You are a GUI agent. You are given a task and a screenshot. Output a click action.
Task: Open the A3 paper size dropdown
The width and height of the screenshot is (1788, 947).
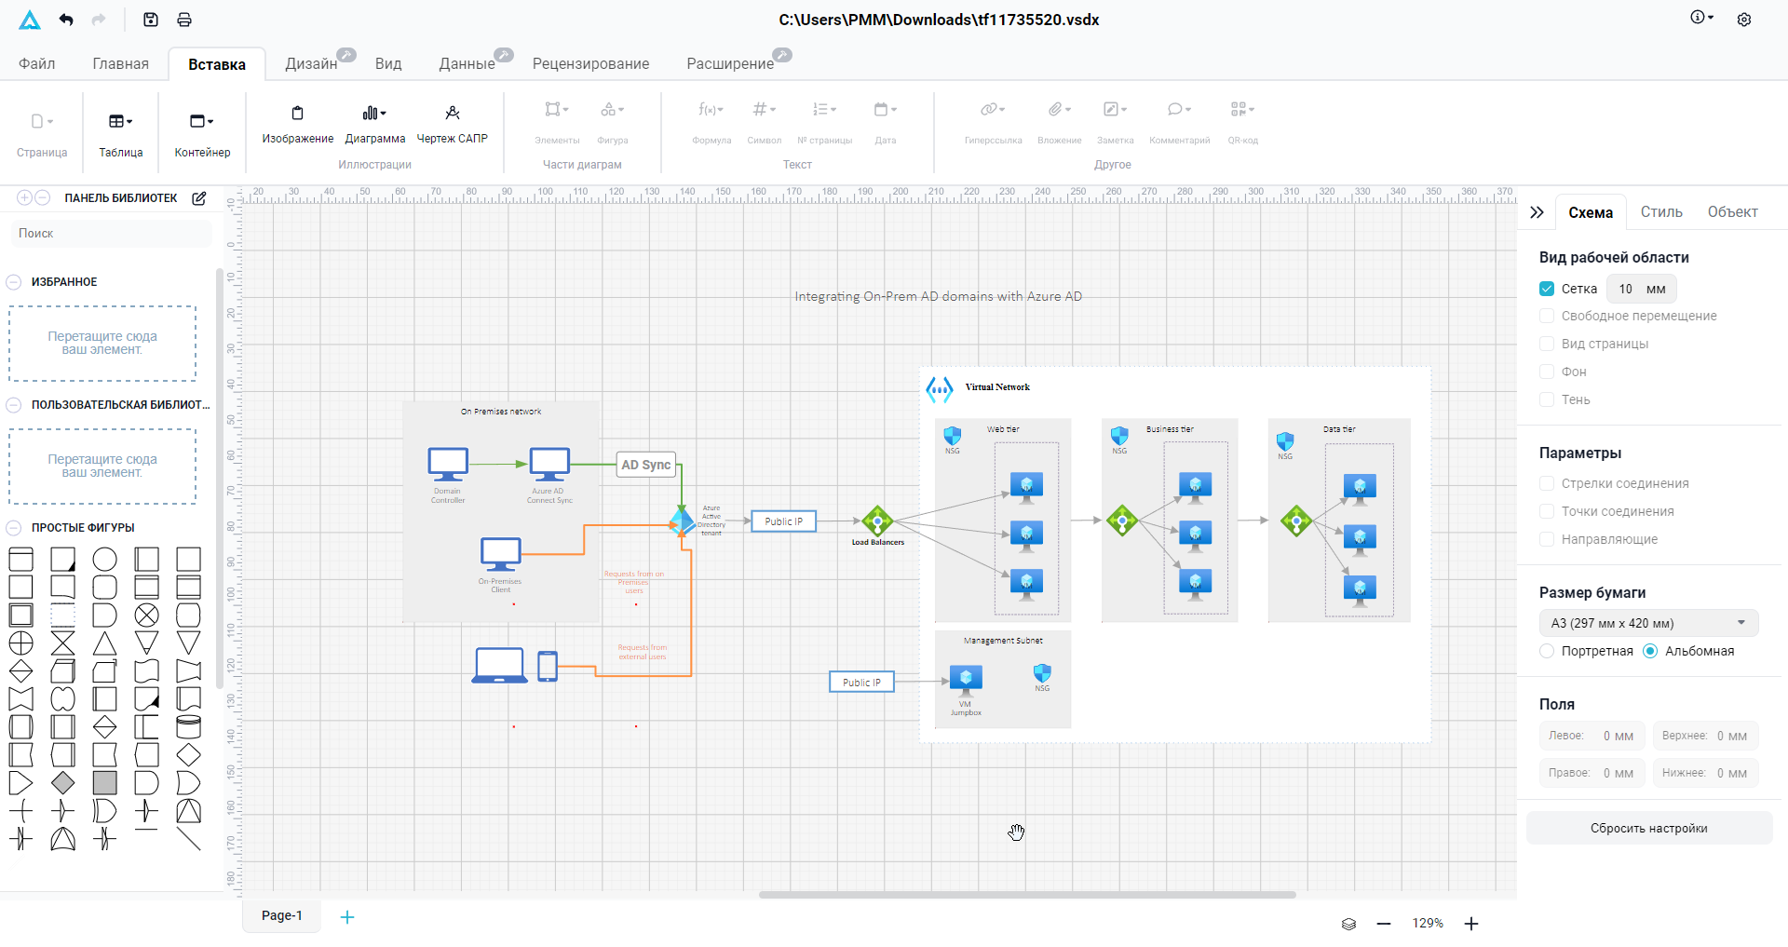pyautogui.click(x=1648, y=622)
